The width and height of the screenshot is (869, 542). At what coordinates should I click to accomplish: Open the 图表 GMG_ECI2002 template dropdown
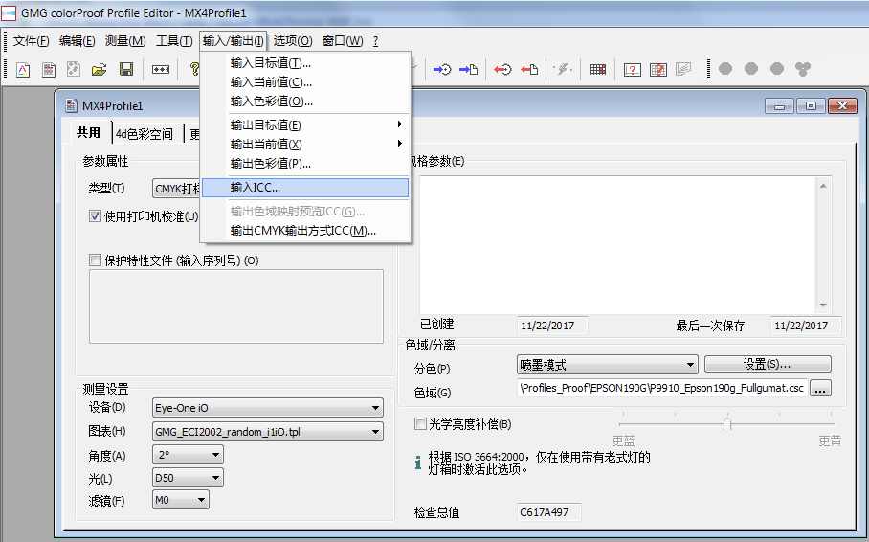click(268, 432)
